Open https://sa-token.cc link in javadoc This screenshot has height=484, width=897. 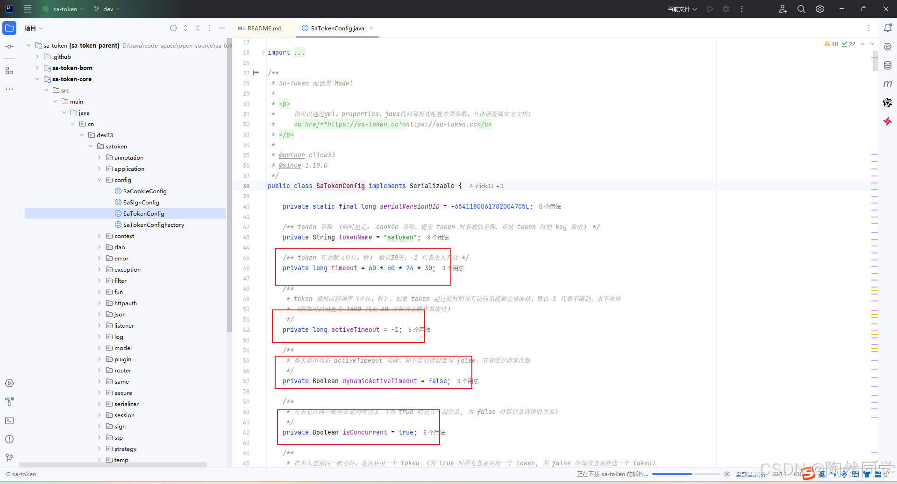coord(441,124)
